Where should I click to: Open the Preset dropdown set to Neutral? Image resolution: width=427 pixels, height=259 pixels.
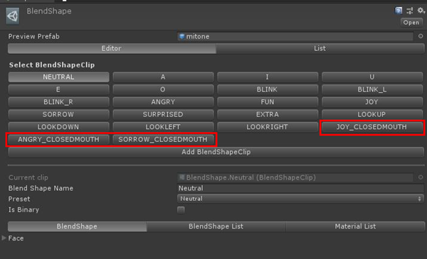point(300,199)
